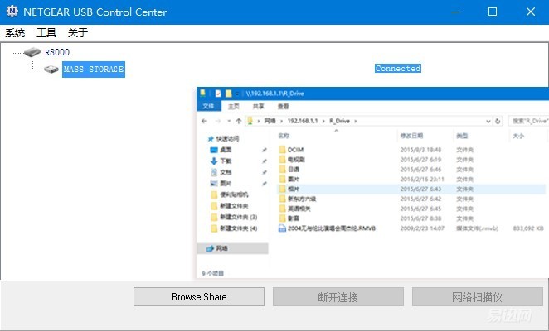Select the 日语 folder row
The height and width of the screenshot is (331, 549).
(x=411, y=169)
